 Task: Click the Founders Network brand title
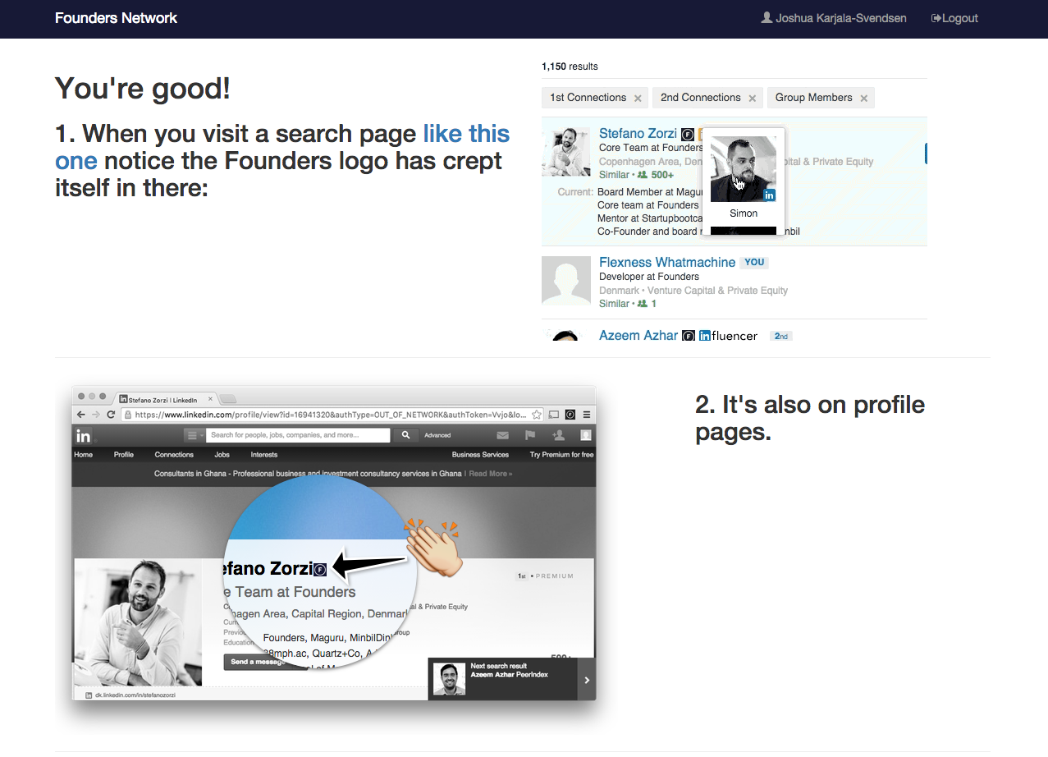(116, 18)
